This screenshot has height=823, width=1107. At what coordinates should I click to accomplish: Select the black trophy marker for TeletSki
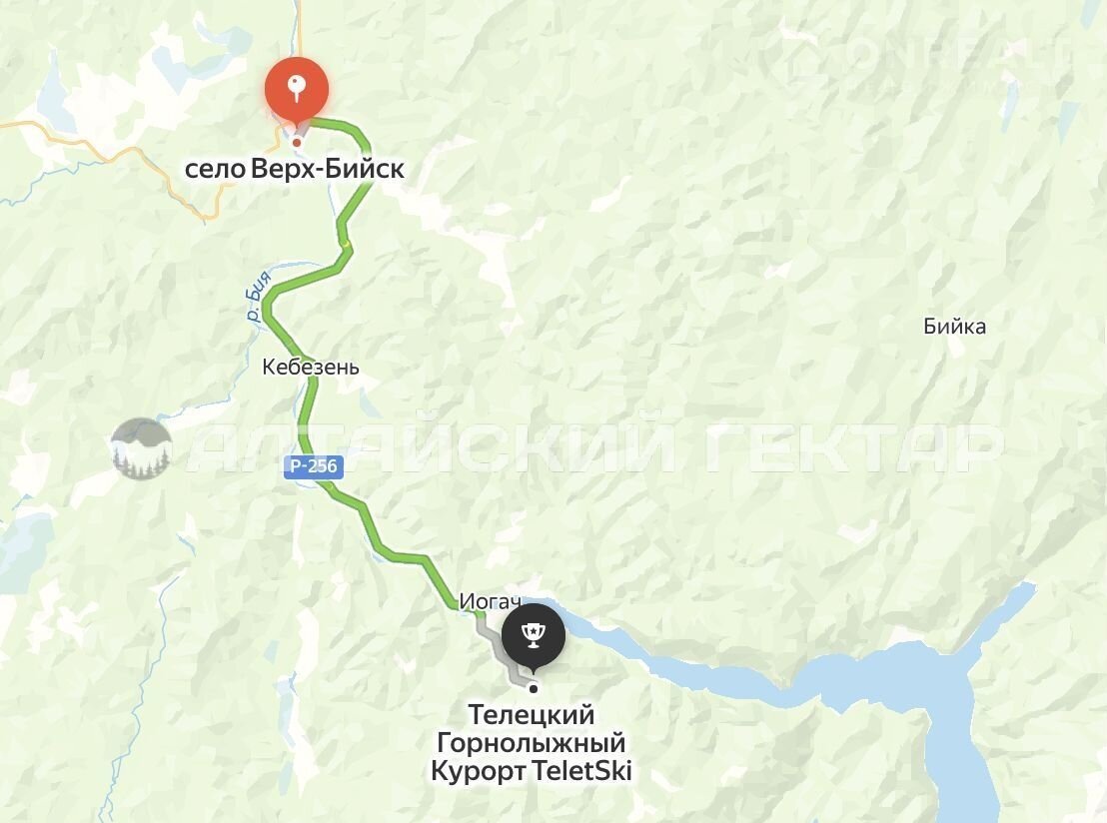pos(534,636)
